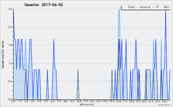Click the y-axis value 3.0
173x107 pixels.
[x=10, y=9]
